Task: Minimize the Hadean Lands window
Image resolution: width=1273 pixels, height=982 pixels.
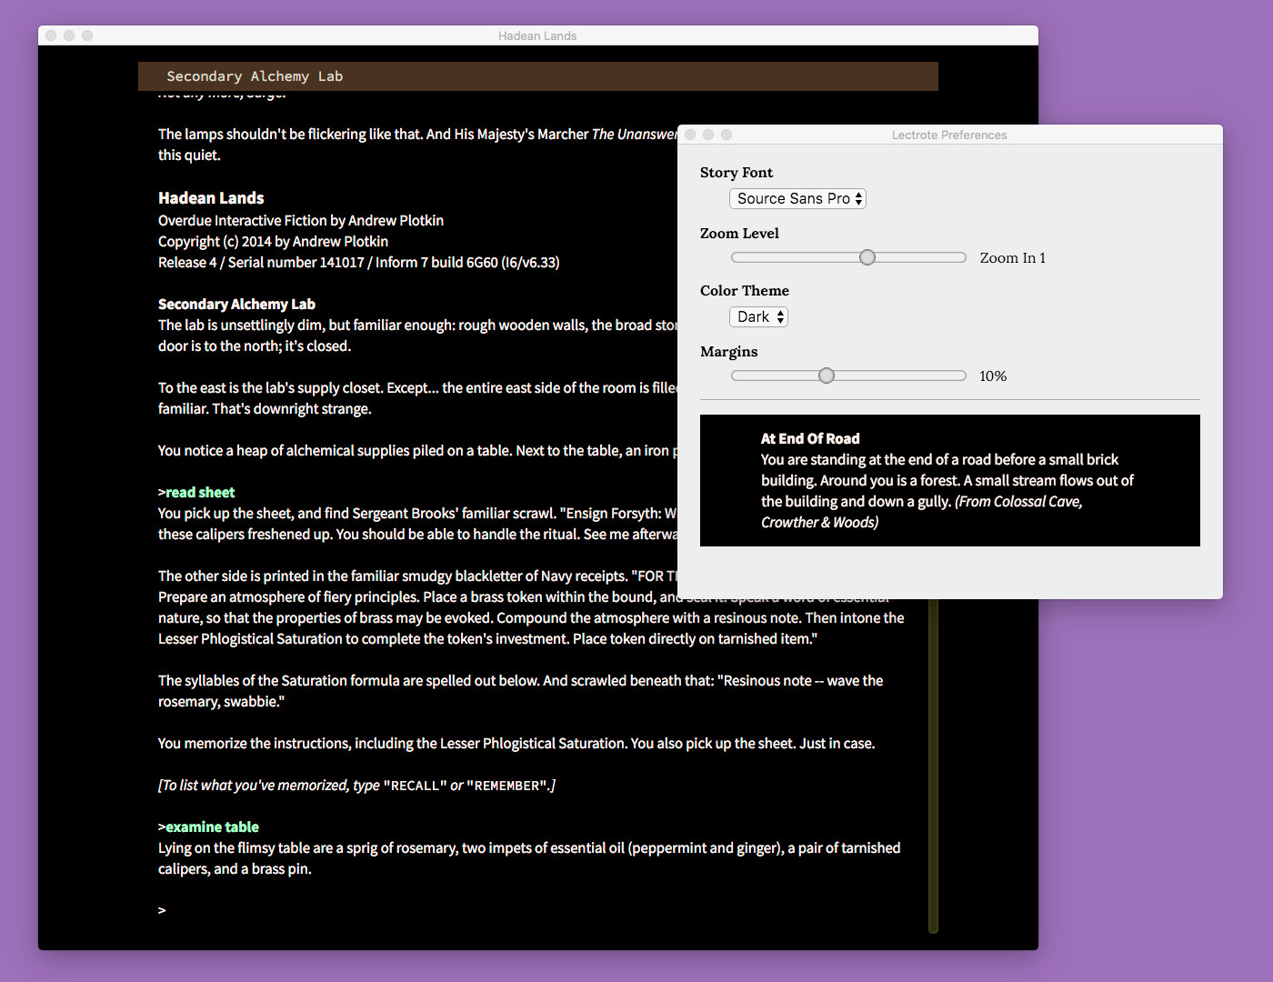Action: coord(69,35)
